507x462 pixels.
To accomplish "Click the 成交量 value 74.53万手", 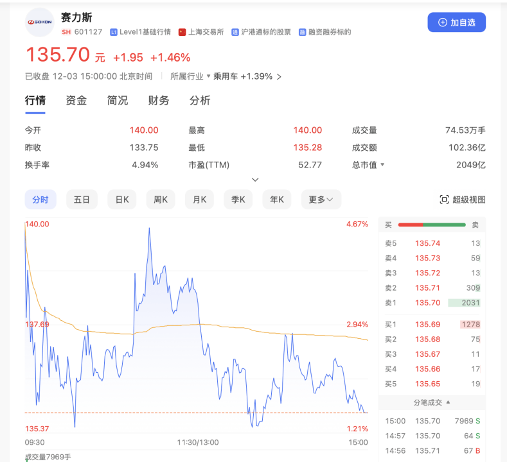I will pyautogui.click(x=465, y=130).
